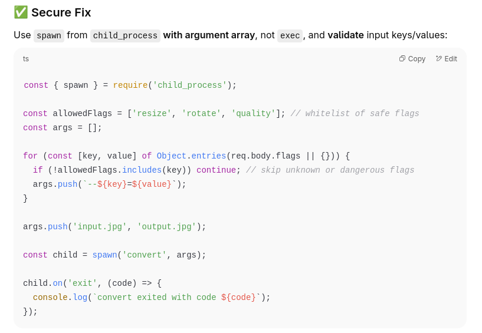Click the Copy button label
Viewport: 482px width, 333px height.
[417, 59]
